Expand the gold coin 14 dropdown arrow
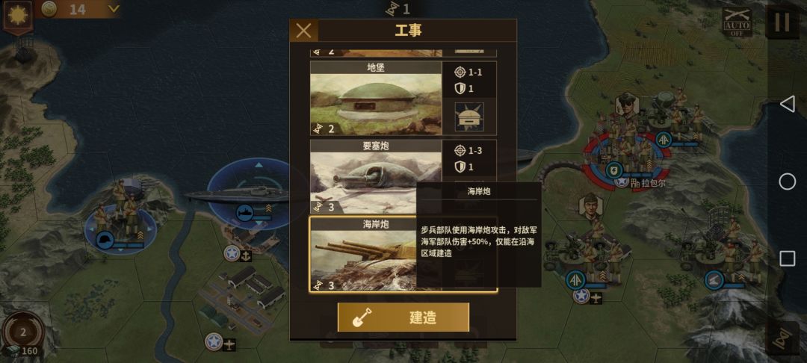807x363 pixels. click(x=114, y=9)
